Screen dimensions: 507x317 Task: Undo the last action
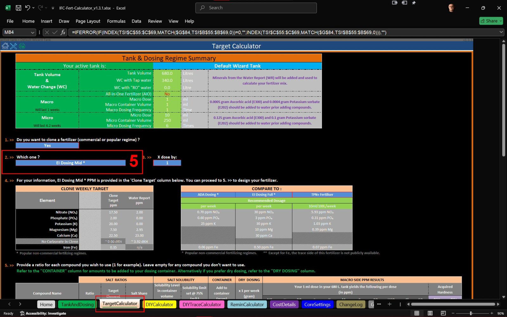click(x=28, y=8)
